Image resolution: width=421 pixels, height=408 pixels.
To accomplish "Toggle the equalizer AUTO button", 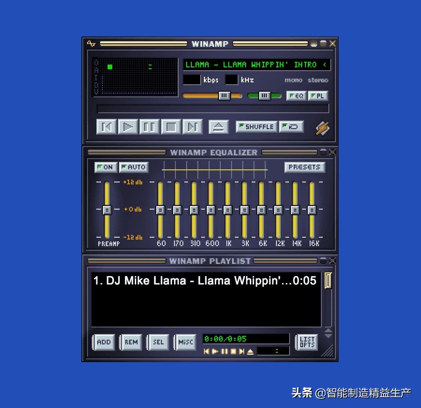I will 133,167.
